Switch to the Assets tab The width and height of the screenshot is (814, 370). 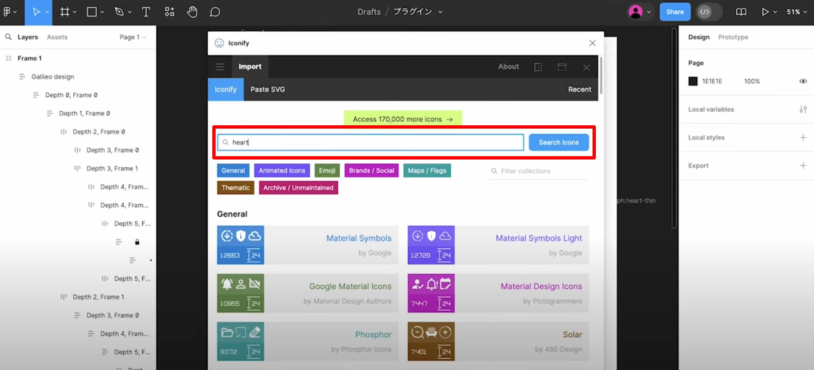tap(57, 37)
